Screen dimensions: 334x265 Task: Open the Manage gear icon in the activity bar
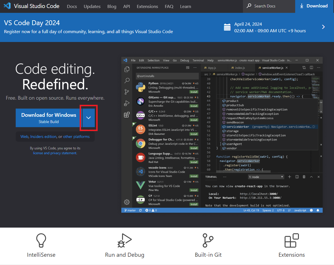127,202
